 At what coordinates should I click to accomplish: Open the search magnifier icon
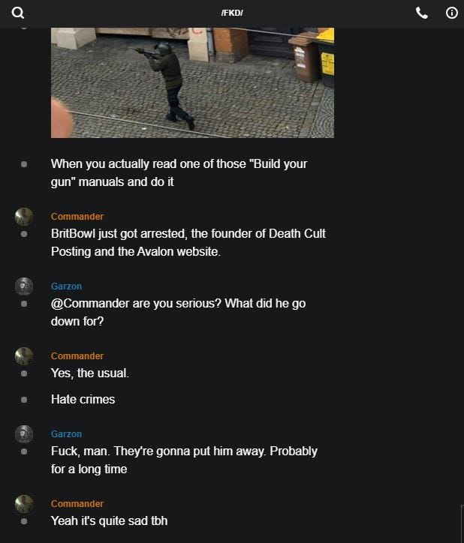(x=18, y=13)
